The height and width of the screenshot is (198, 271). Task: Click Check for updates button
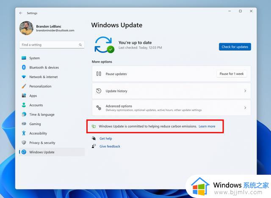235,47
